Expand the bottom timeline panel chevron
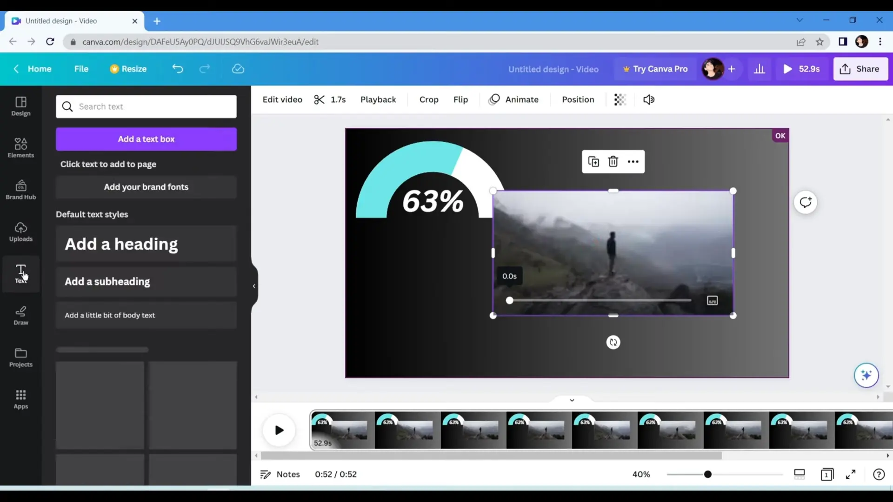 [x=572, y=399]
